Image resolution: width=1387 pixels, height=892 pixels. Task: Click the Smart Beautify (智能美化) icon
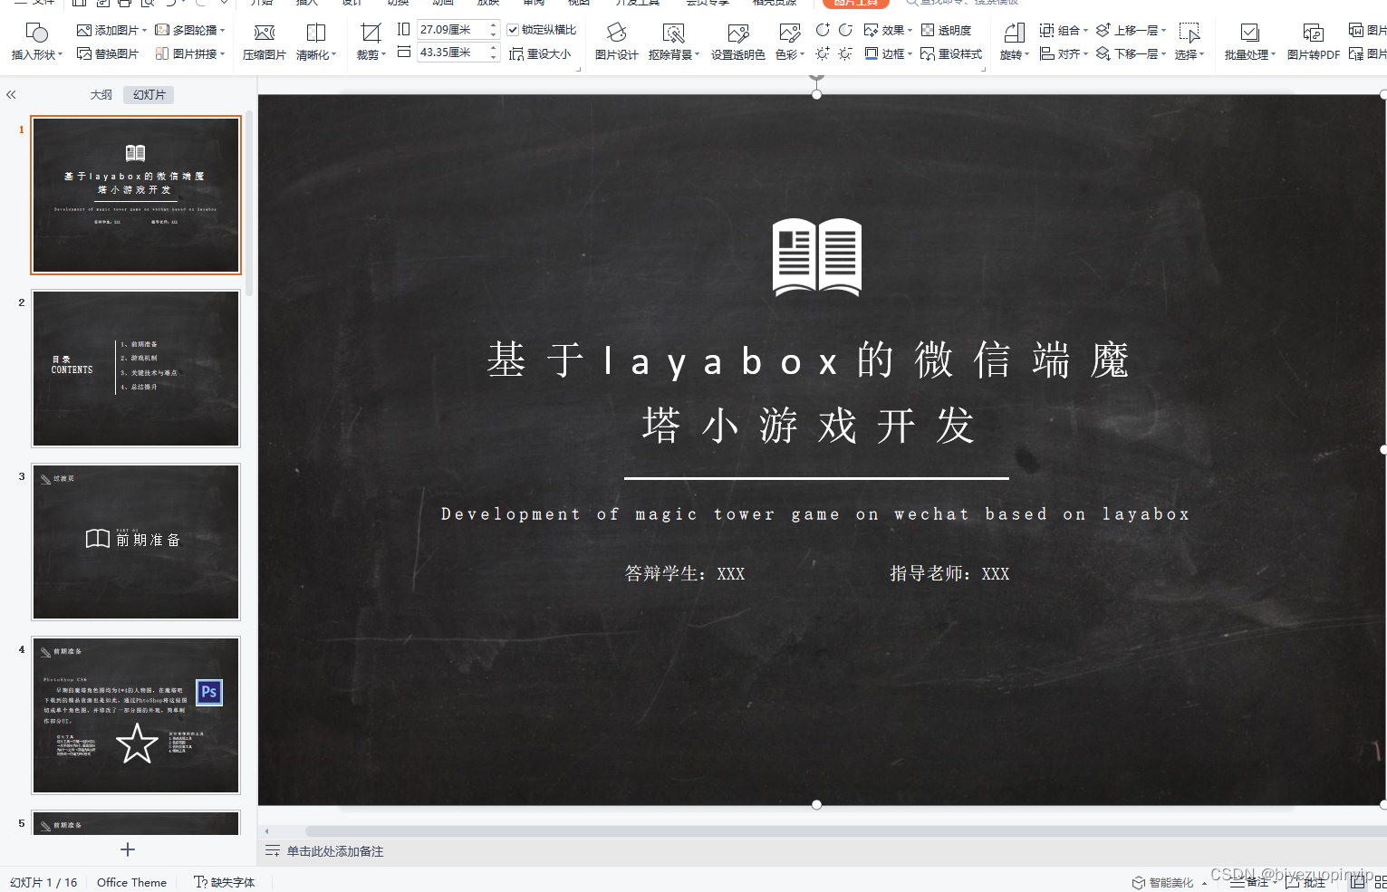click(1139, 883)
